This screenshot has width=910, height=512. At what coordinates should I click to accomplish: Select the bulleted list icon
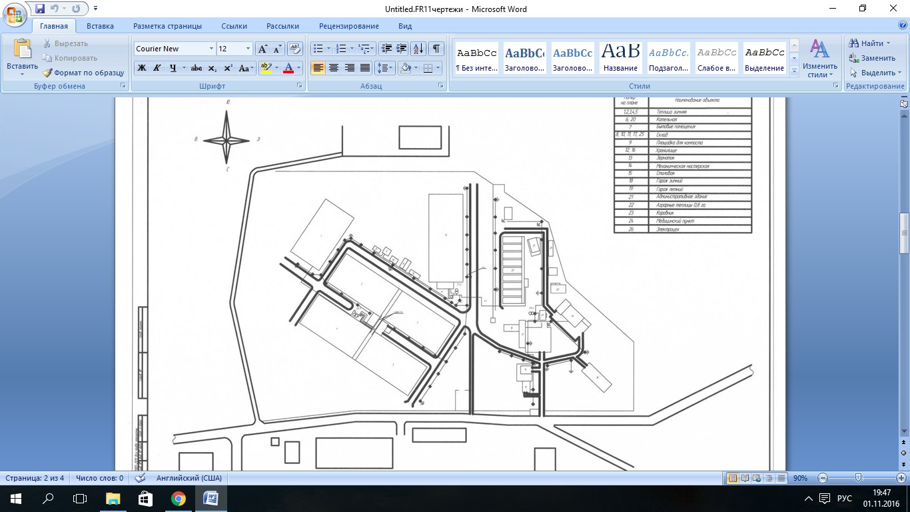[318, 49]
